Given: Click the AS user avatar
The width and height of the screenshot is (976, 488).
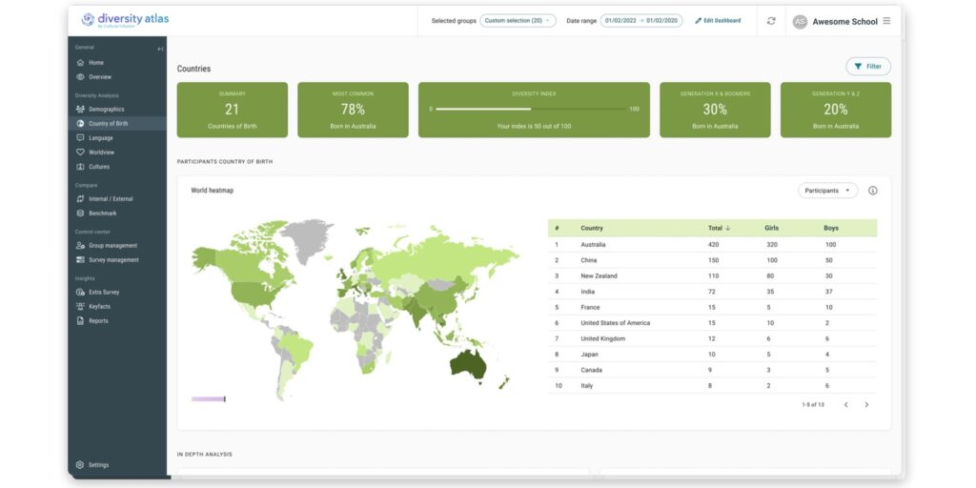Looking at the screenshot, I should point(800,21).
